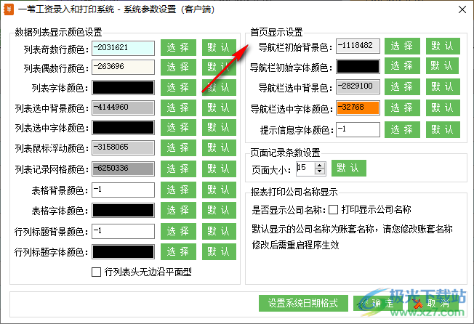This screenshot has height=324, width=474.
Task: Reset 导航栏选中背景色 with 默认
Action: tap(443, 87)
